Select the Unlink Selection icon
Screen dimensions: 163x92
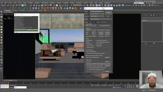point(11,5)
